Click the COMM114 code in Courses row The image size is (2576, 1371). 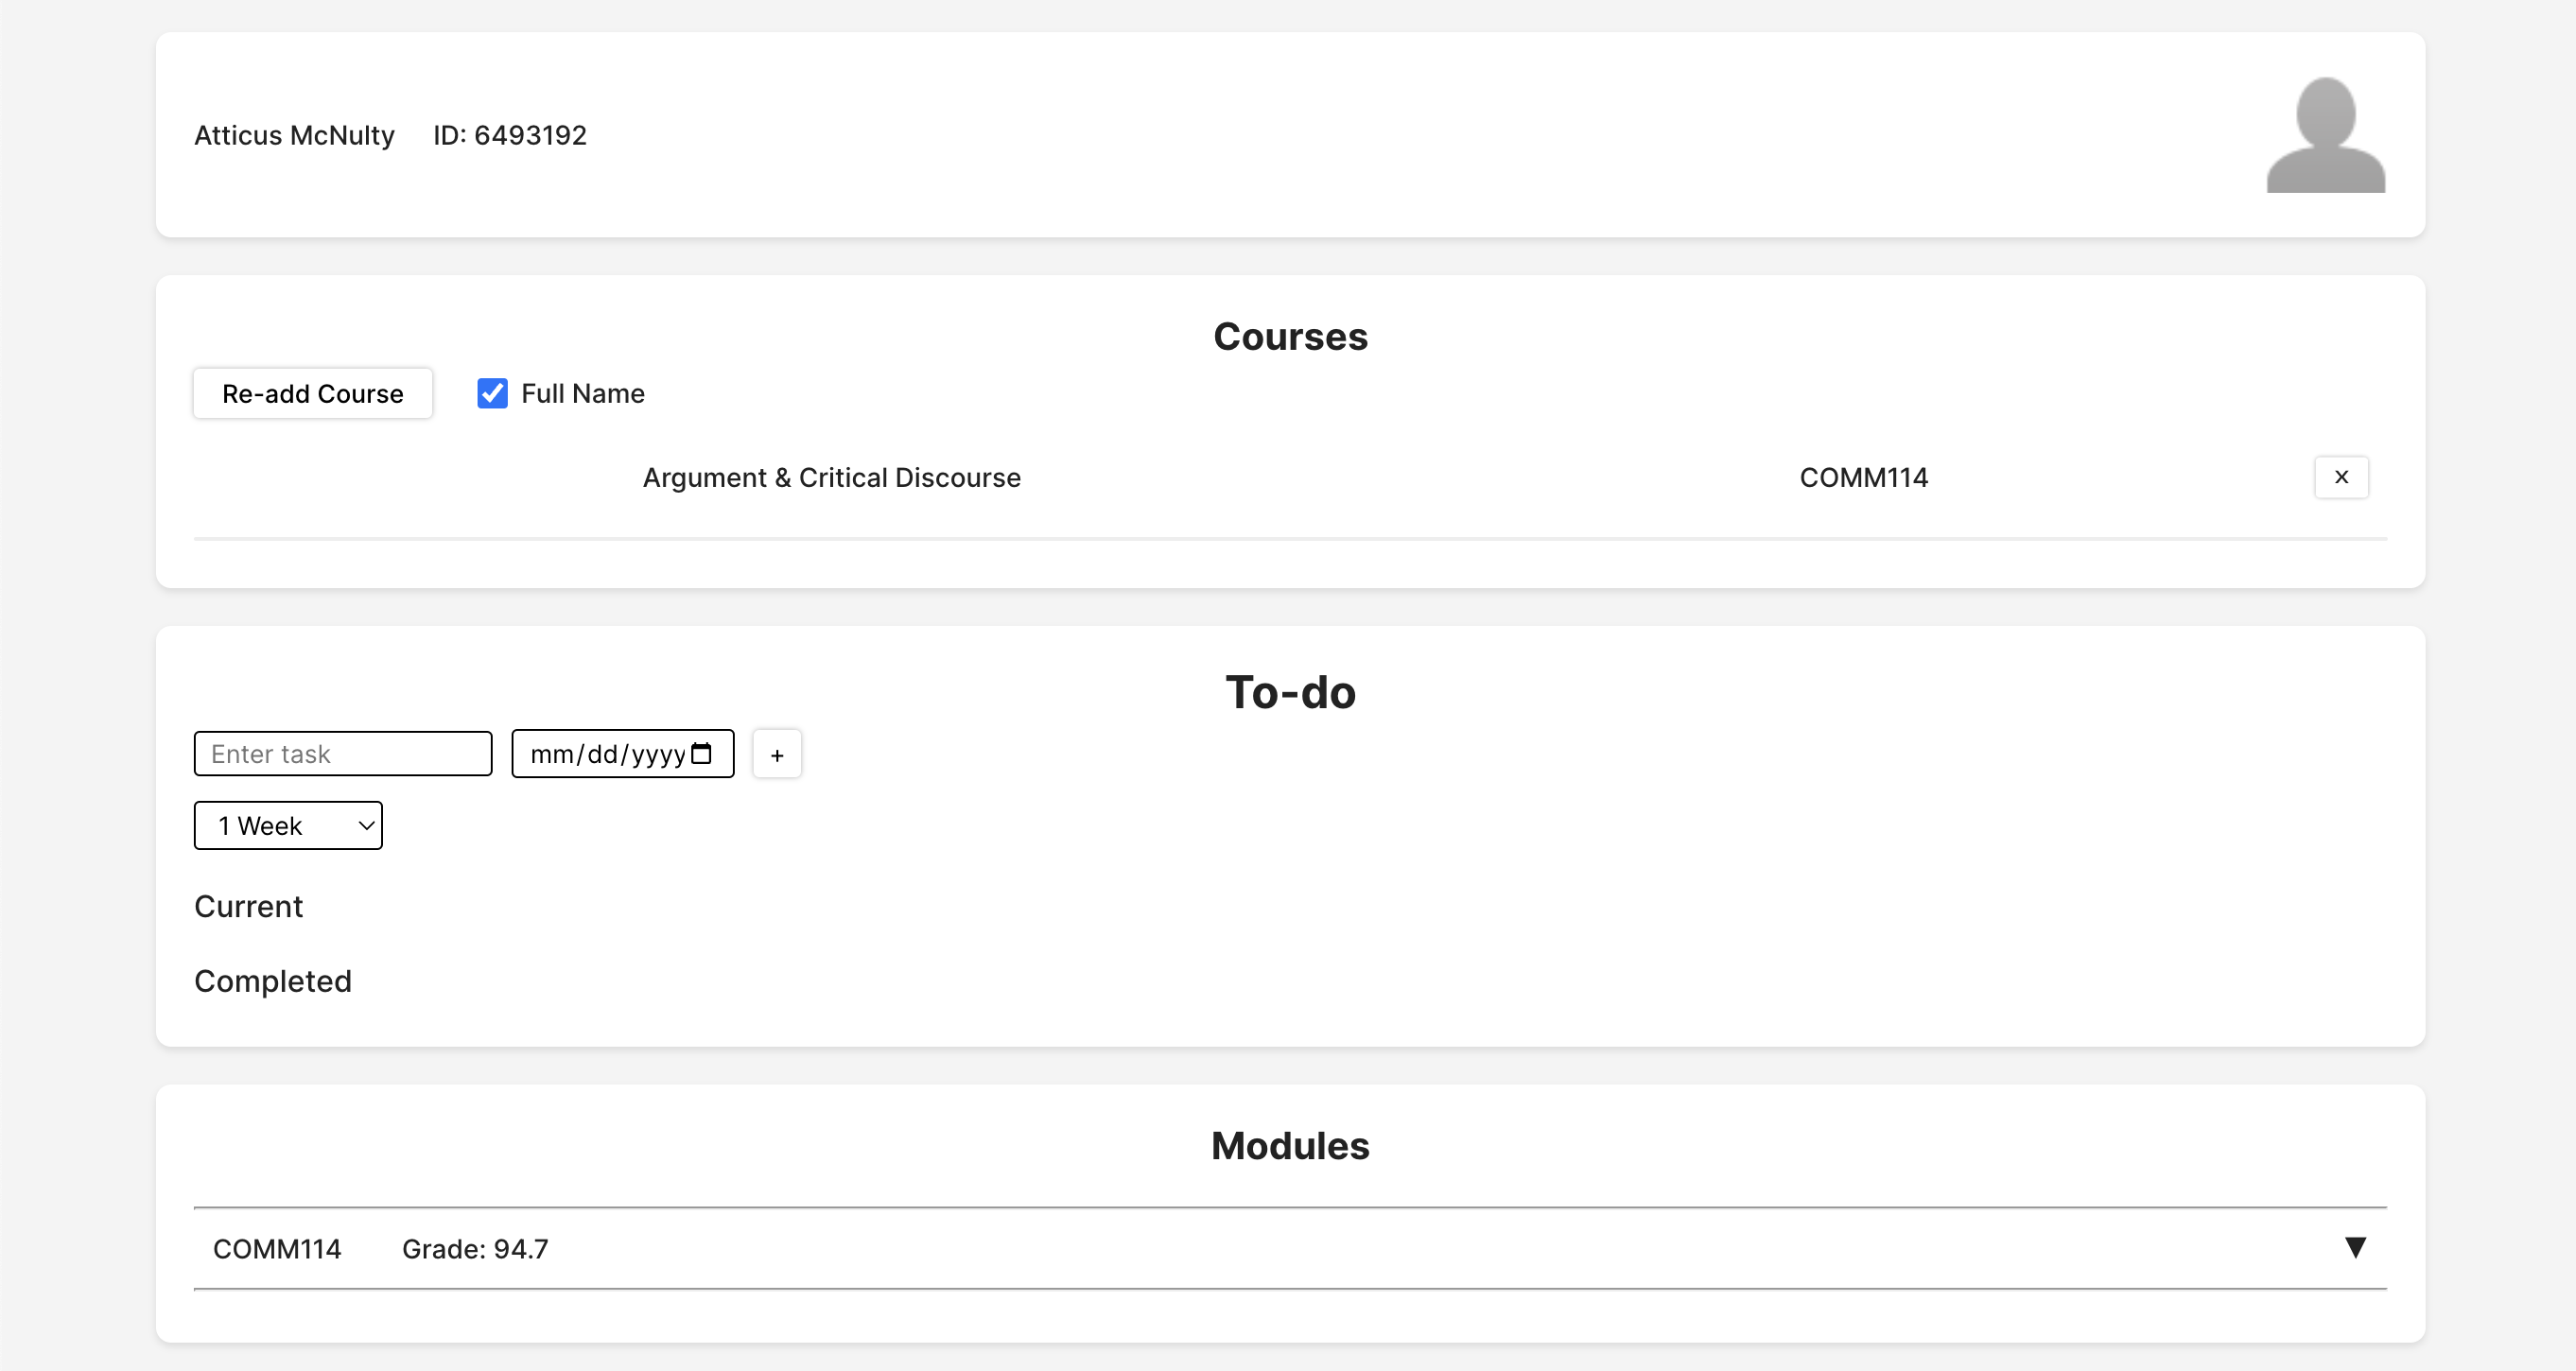1863,477
